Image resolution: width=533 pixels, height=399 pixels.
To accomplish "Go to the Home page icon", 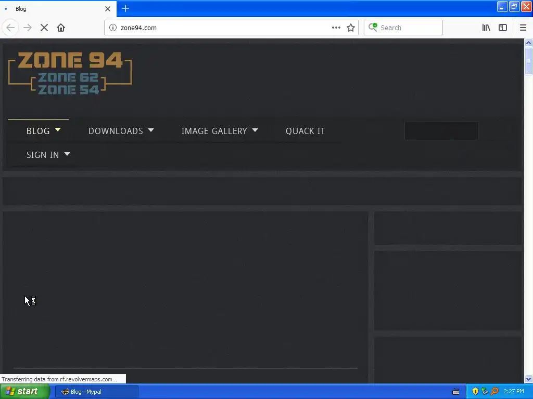I will pos(61,28).
